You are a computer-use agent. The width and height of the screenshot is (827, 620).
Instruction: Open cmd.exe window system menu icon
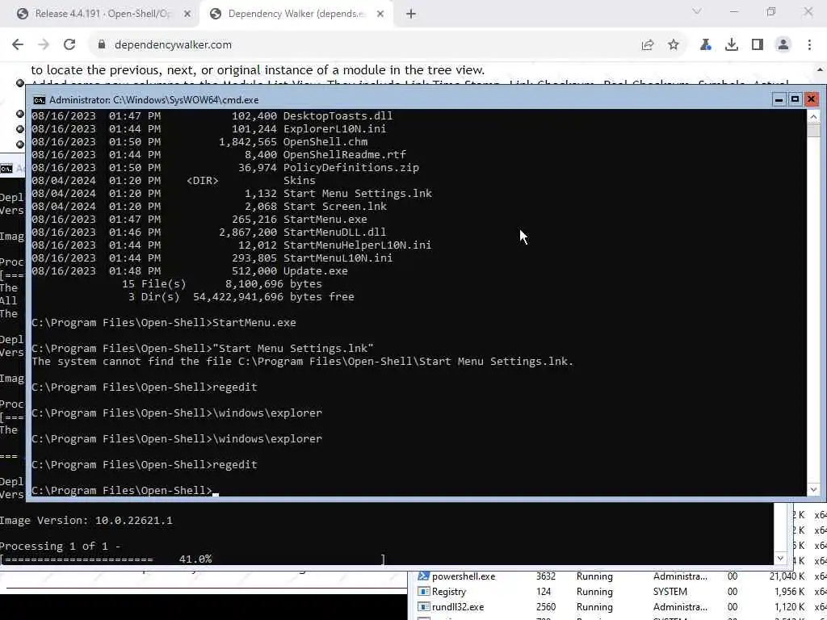point(39,99)
